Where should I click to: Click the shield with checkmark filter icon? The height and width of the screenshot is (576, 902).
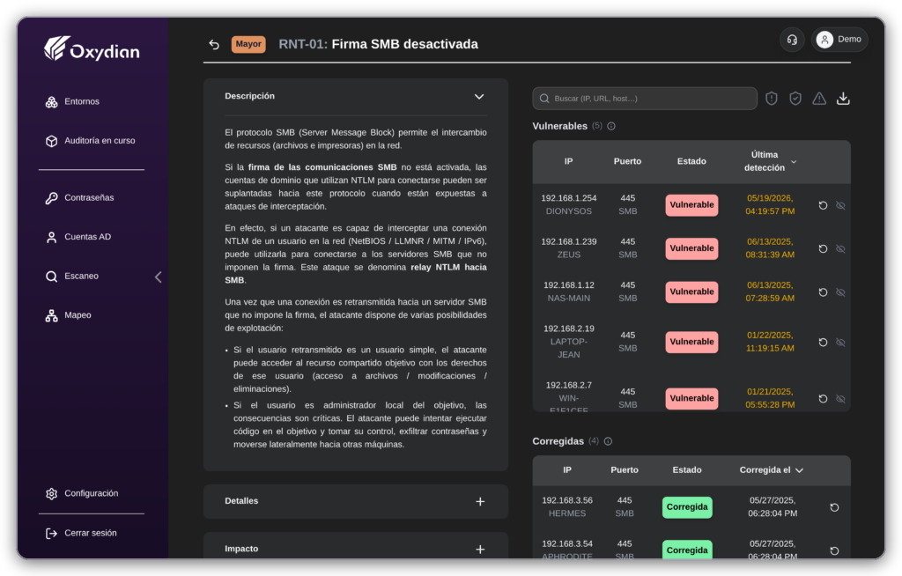(x=795, y=99)
